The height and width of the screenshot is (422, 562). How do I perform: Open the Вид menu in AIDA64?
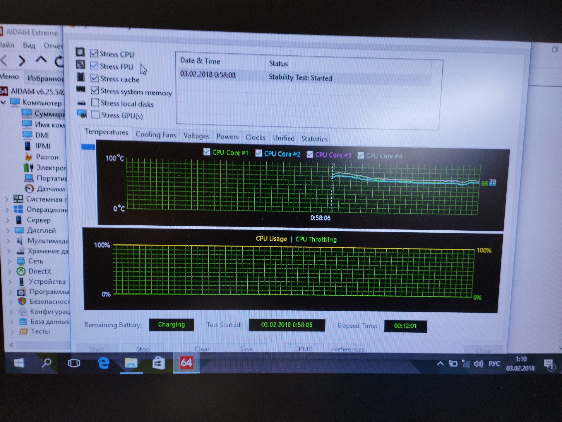[x=29, y=45]
